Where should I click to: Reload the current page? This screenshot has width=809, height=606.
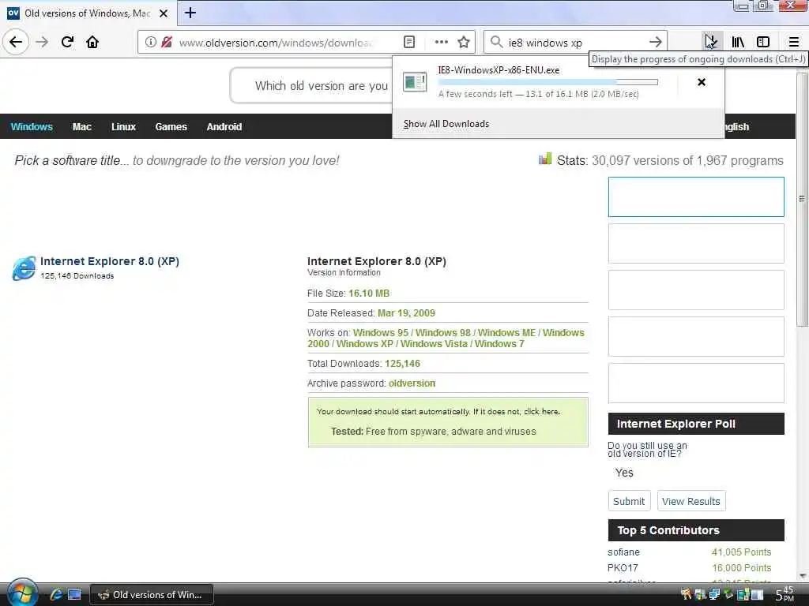67,42
